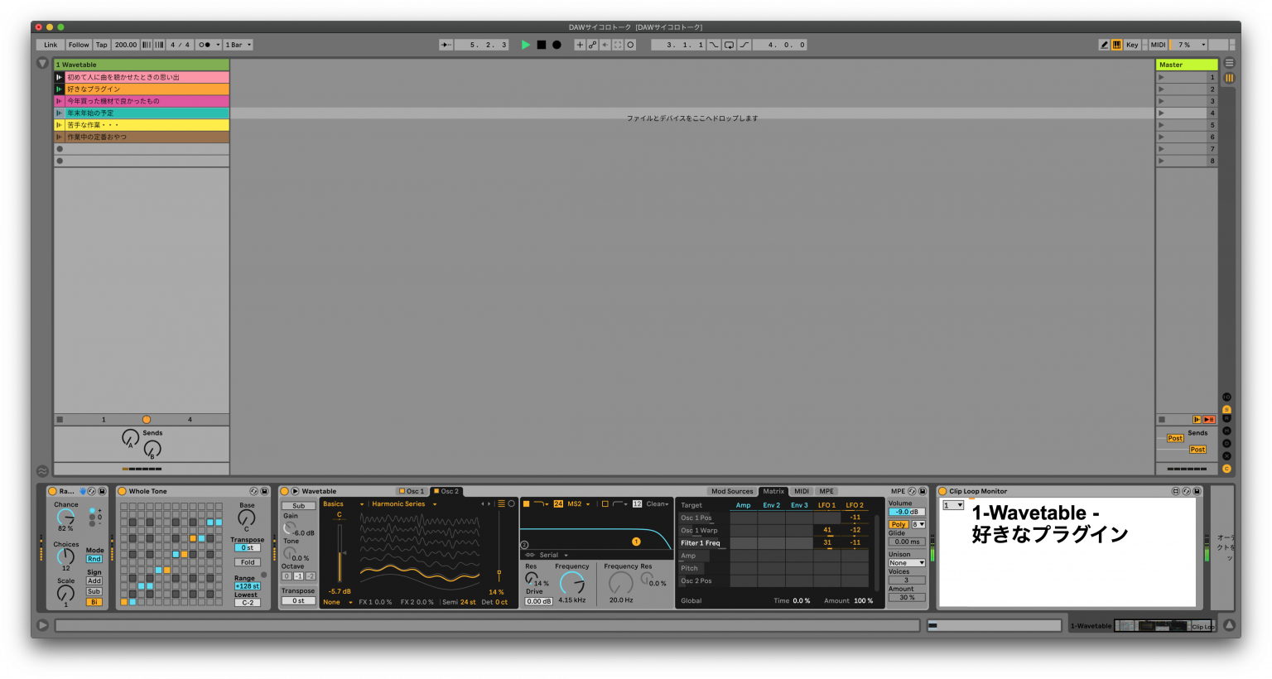Screen dimensions: 1272x679
Task: Open the Basics wavetable category dropdown
Action: pyautogui.click(x=343, y=503)
